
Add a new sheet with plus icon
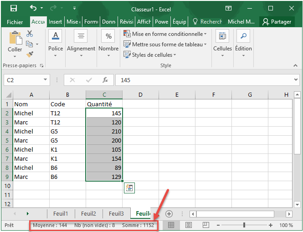pyautogui.click(x=169, y=213)
